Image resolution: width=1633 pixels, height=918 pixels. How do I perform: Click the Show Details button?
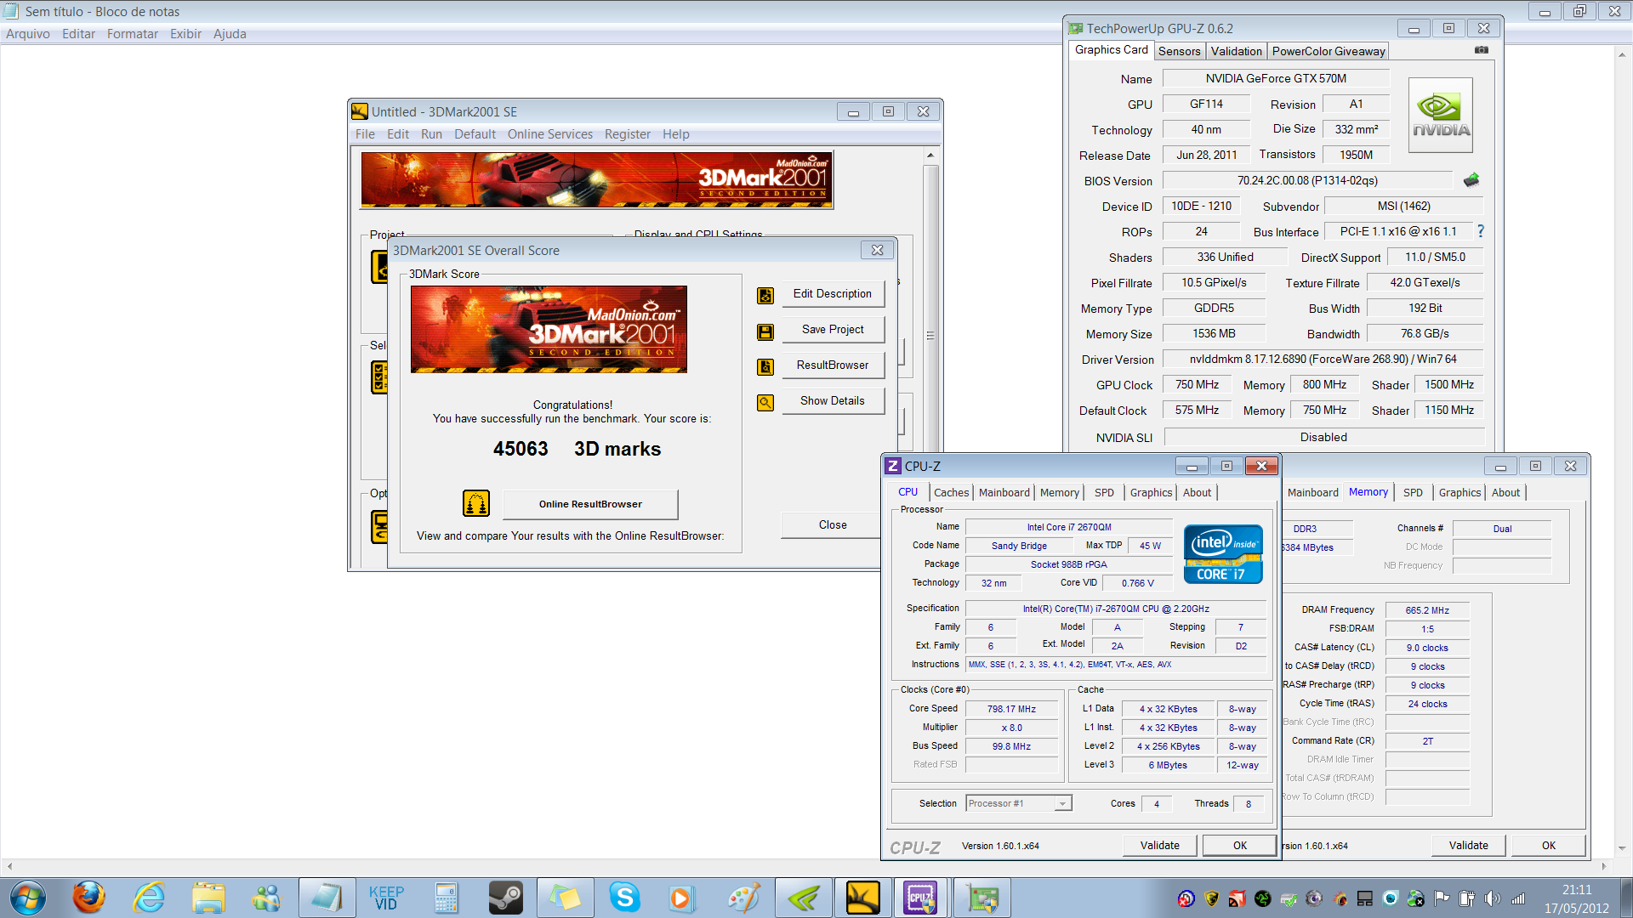833,401
